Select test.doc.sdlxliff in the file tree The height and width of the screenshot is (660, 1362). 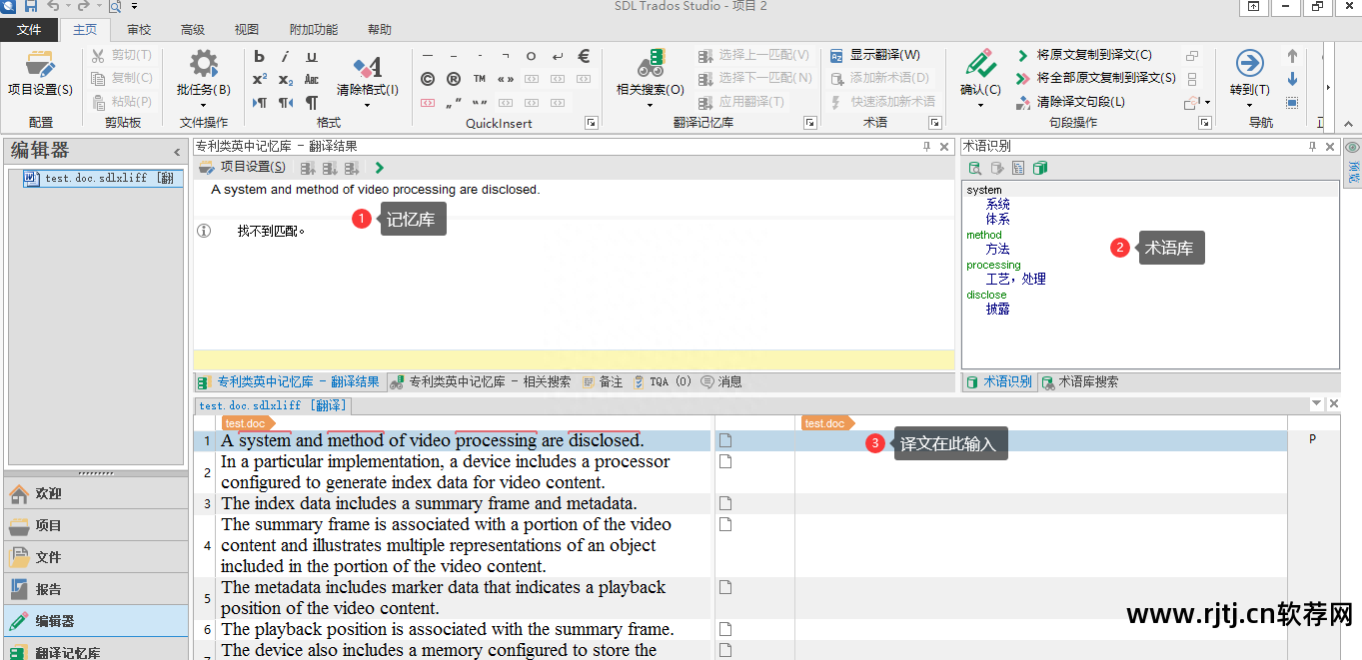click(x=96, y=178)
